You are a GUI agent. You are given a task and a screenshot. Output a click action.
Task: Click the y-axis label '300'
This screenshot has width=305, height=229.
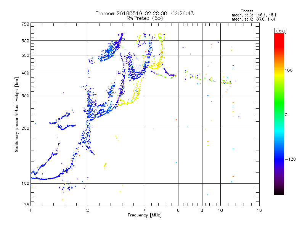point(25,96)
